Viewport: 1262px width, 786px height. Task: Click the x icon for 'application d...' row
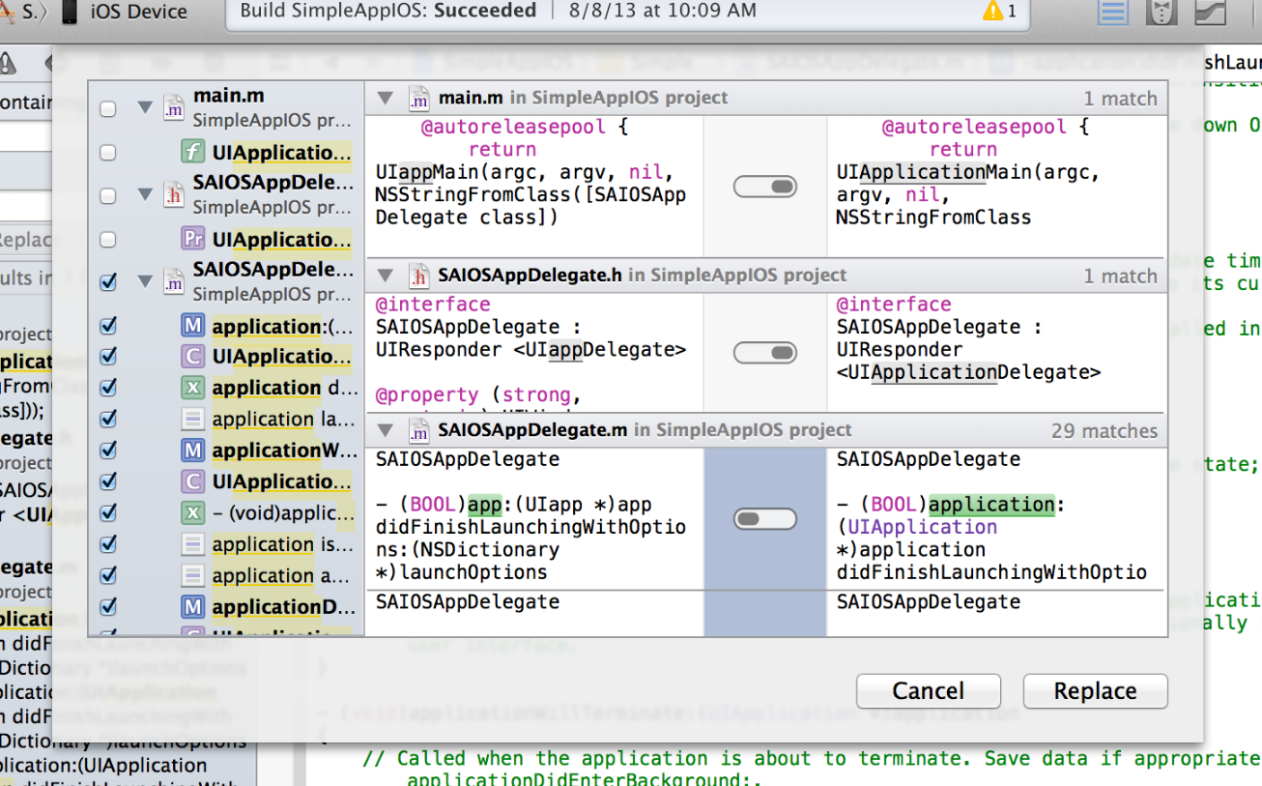coord(193,388)
